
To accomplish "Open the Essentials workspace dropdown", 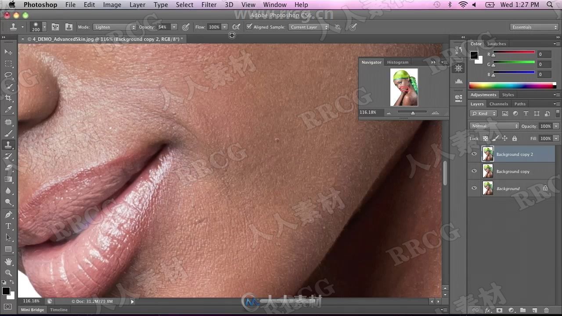I will (x=535, y=27).
